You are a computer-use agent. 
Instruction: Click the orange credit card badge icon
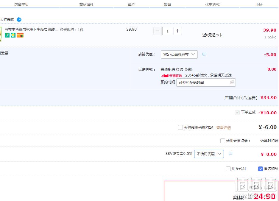pos(20,35)
